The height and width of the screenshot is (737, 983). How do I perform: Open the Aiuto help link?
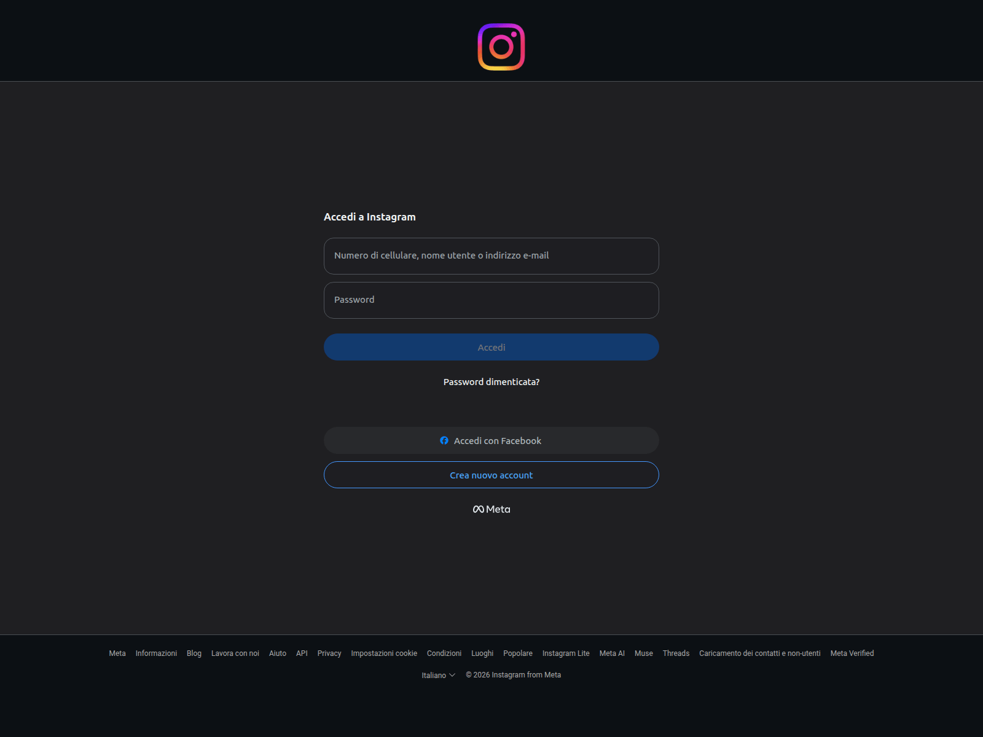click(278, 653)
